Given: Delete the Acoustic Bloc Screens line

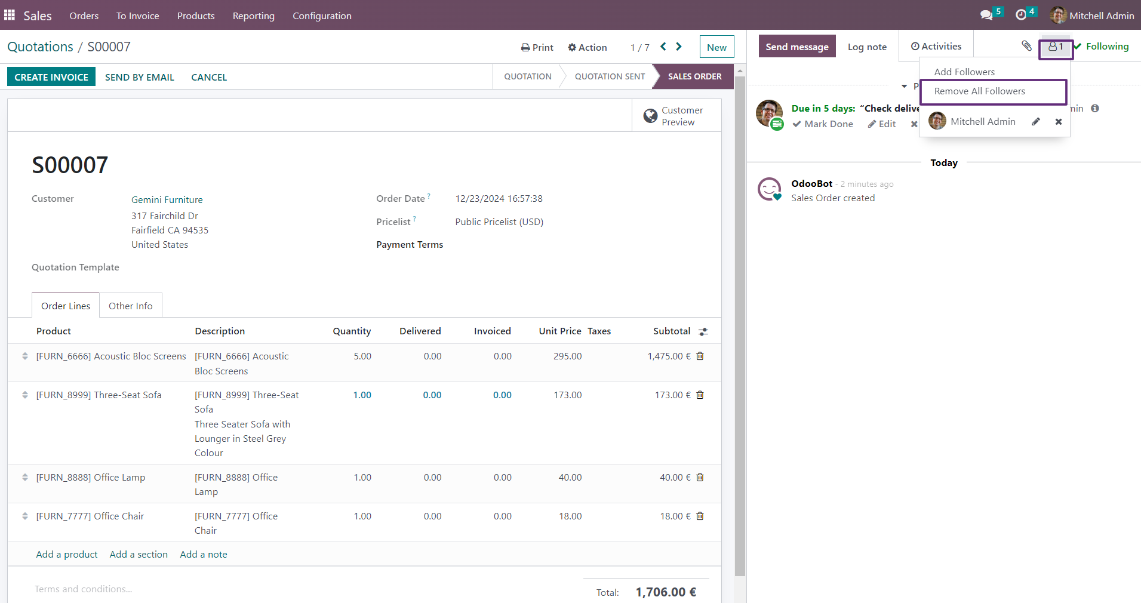Looking at the screenshot, I should (700, 356).
